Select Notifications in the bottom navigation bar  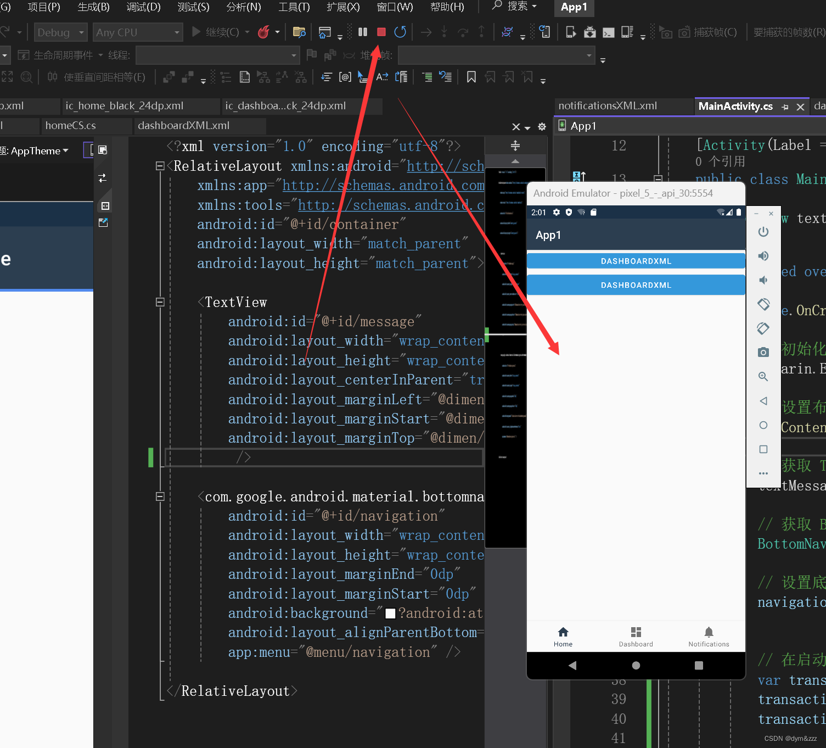[x=708, y=636]
